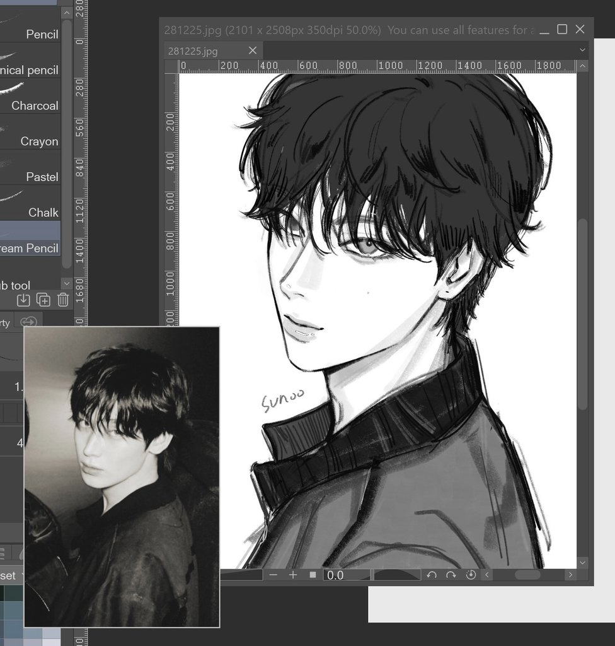The width and height of the screenshot is (615, 646).
Task: Pick the Chalk brush
Action: coord(30,203)
